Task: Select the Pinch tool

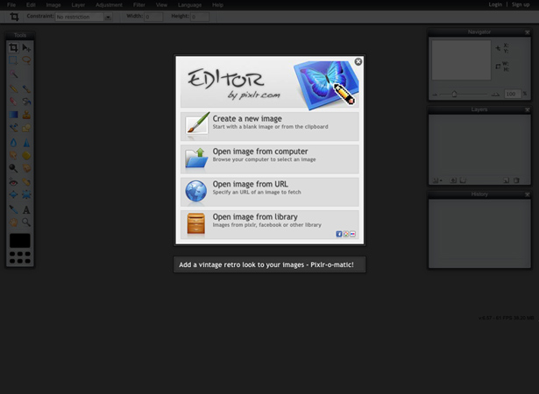Action: 26,194
